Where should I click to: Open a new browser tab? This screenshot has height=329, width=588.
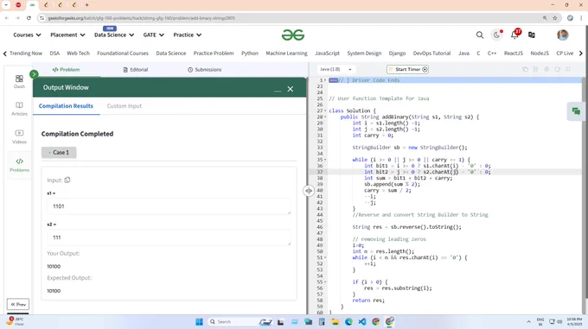coord(87,5)
